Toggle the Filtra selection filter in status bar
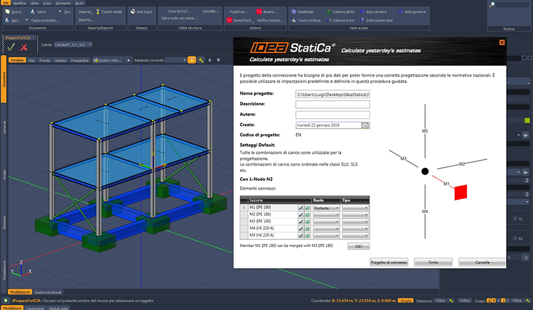 click(440, 300)
